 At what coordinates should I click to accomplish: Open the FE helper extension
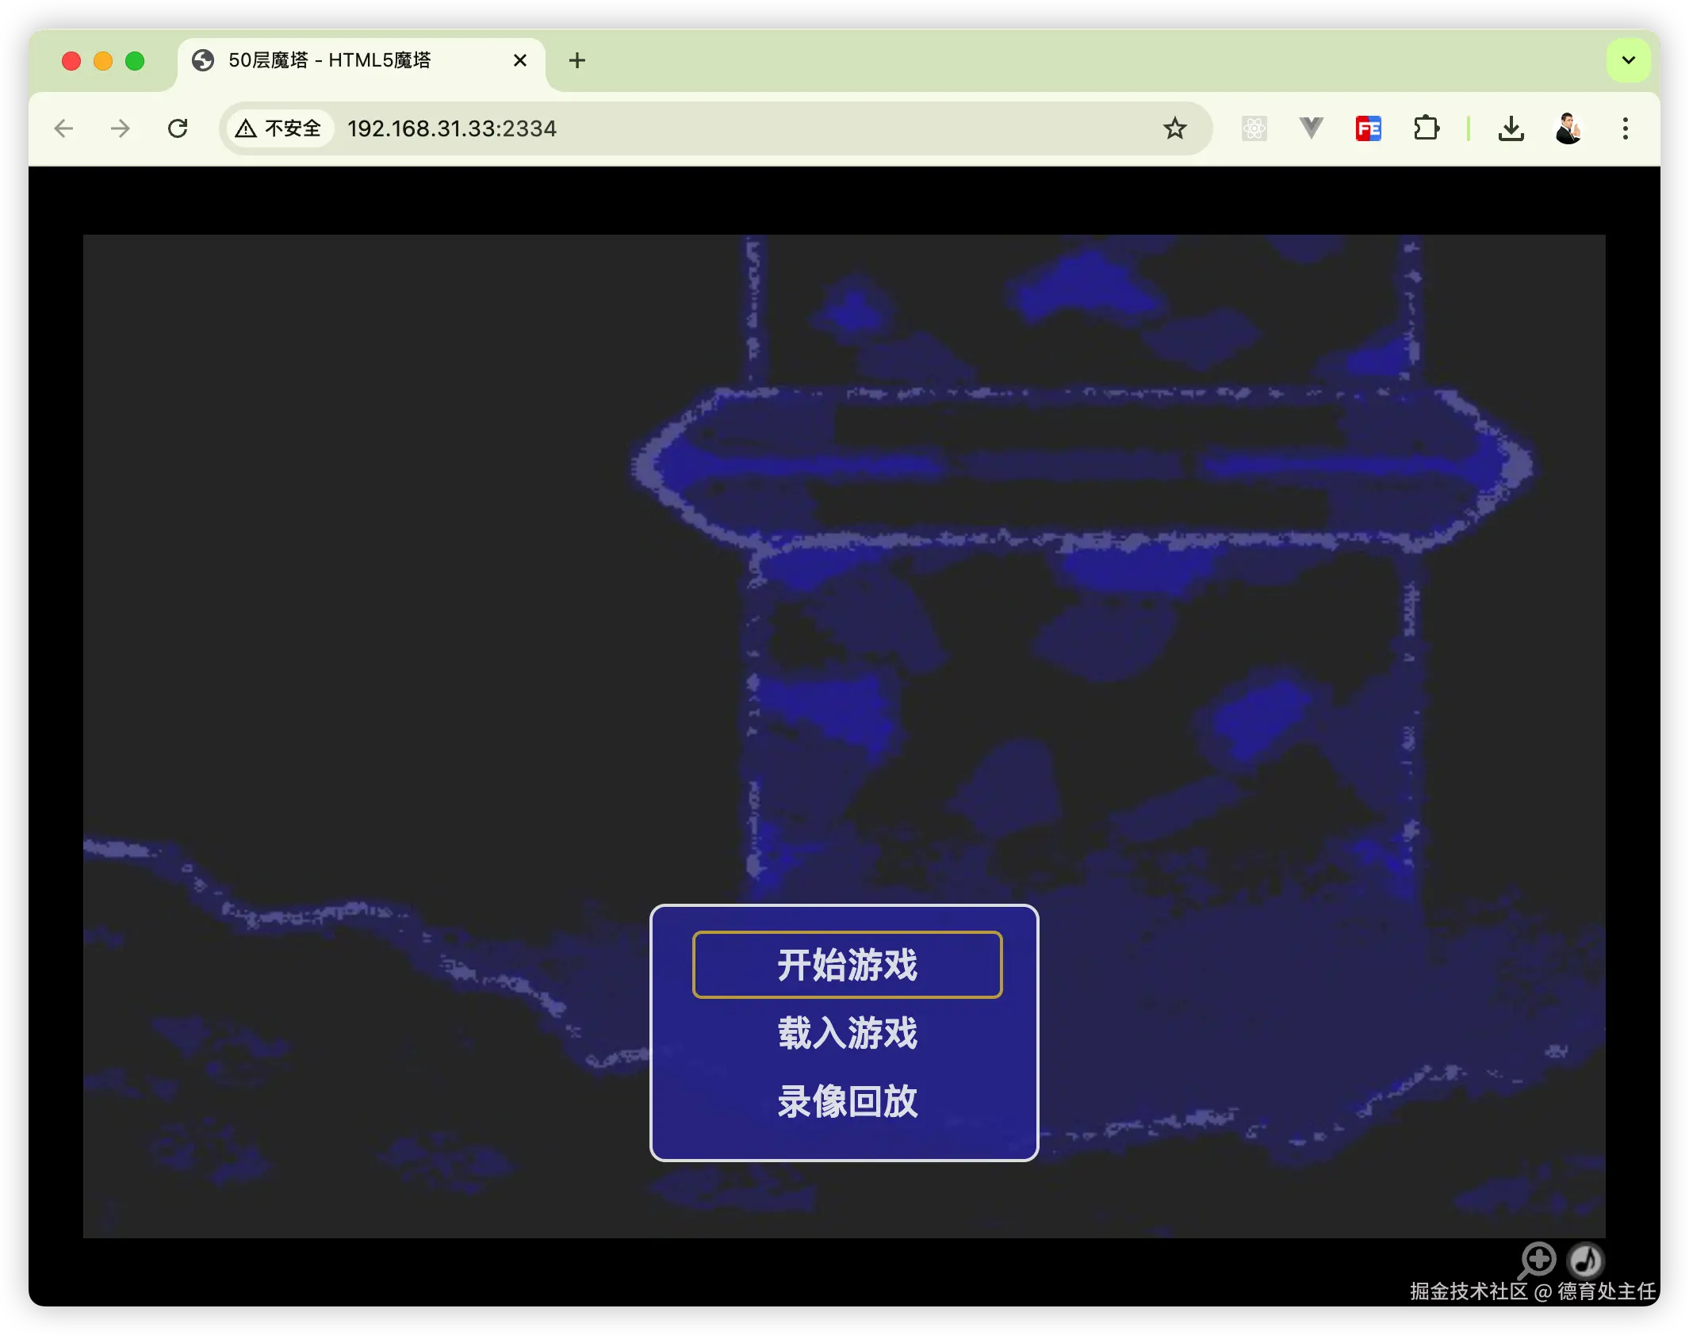point(1369,128)
